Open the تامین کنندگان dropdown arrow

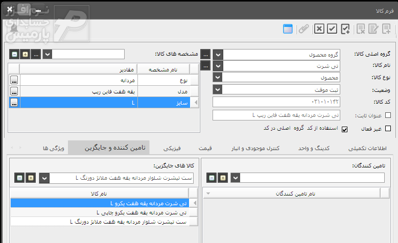coord(236,178)
